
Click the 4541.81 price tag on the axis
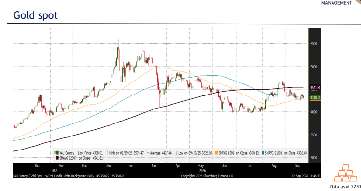[x=315, y=88]
